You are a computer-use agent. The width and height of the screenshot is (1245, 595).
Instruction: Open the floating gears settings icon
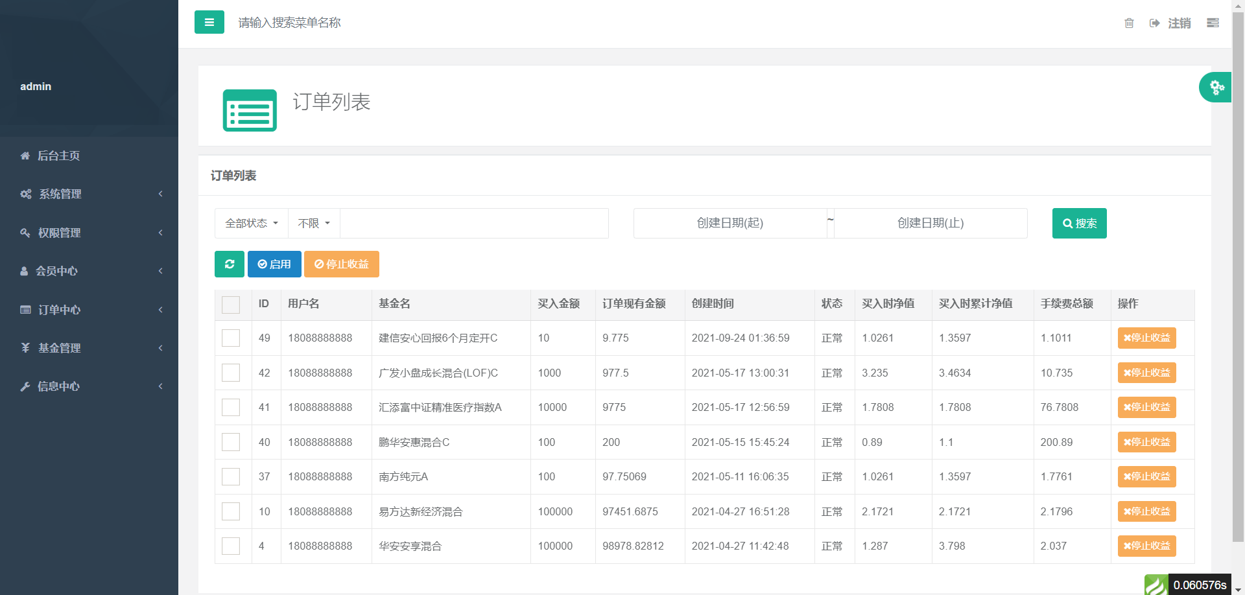click(x=1216, y=87)
